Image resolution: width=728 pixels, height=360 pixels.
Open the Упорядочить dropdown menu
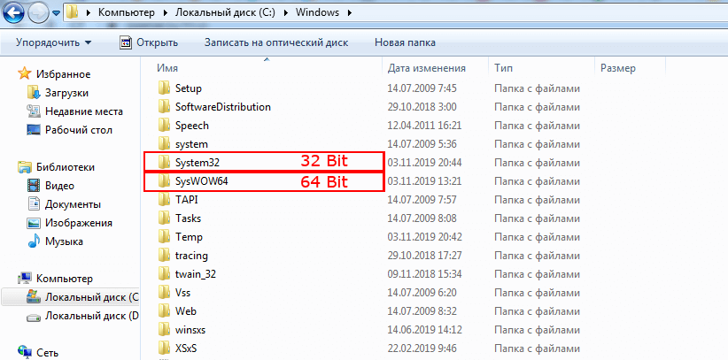click(53, 42)
